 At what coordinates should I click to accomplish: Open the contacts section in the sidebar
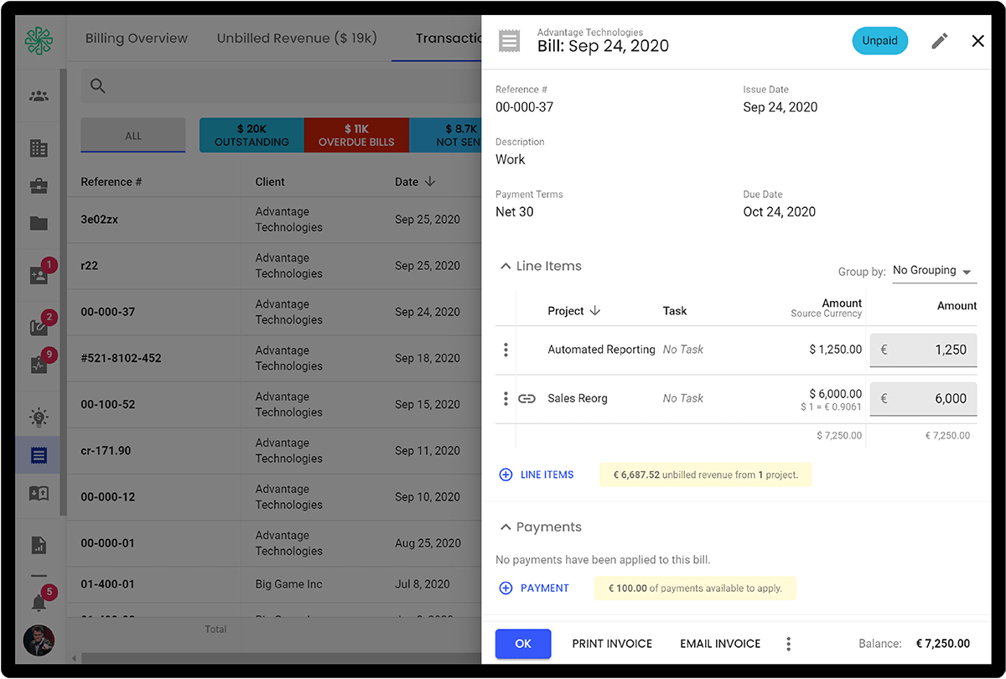37,95
